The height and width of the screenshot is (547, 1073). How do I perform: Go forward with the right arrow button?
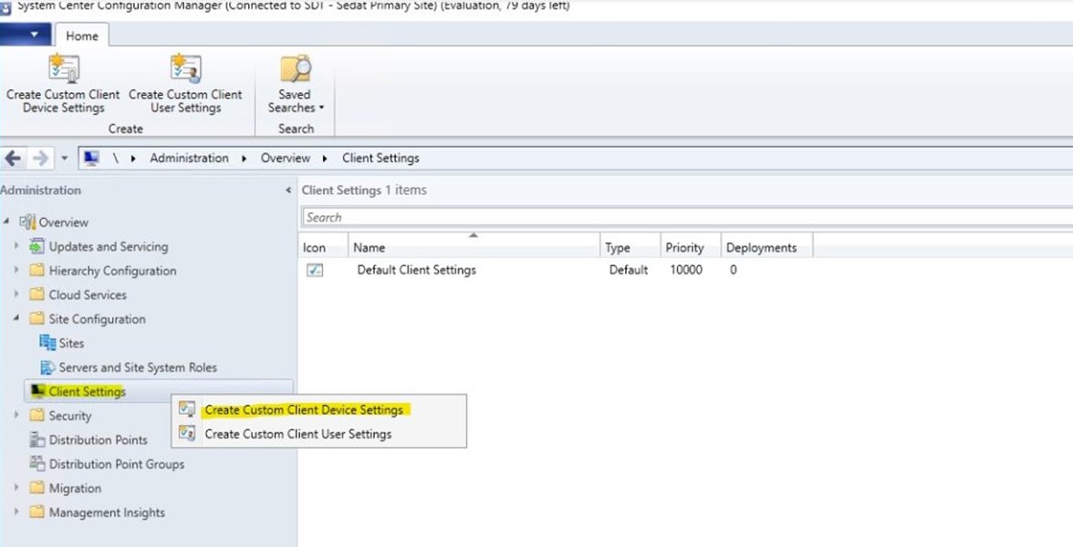tap(41, 159)
